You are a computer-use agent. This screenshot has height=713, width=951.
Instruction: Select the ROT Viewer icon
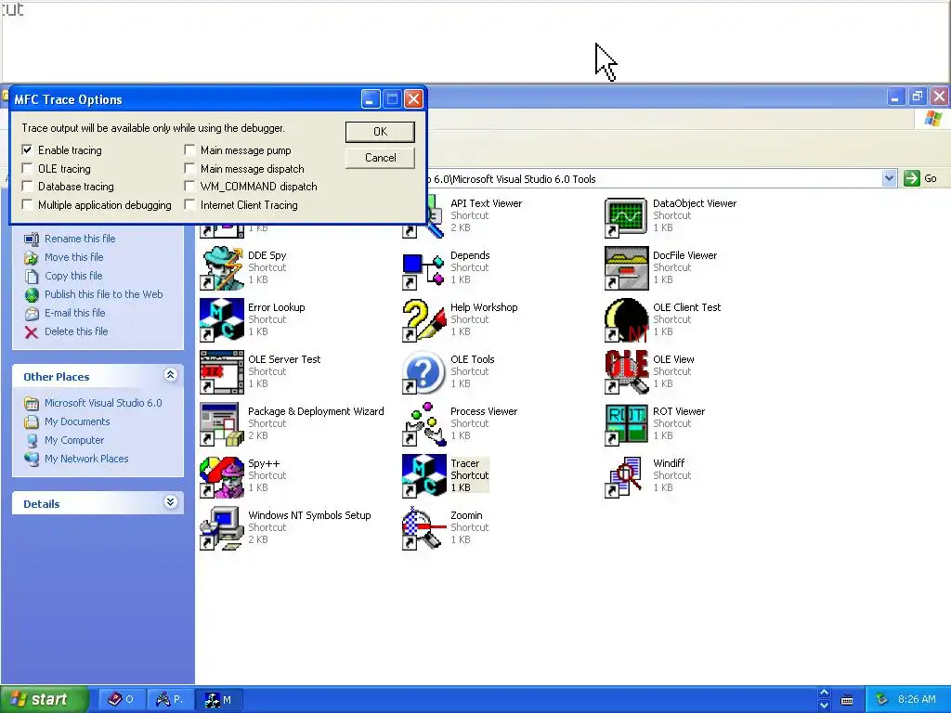coord(627,424)
